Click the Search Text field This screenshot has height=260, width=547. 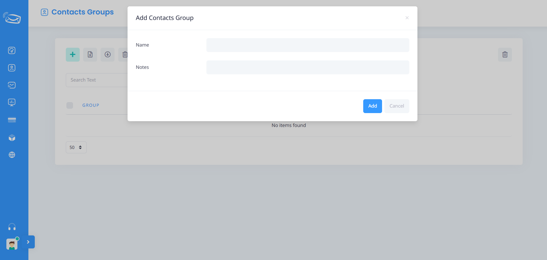point(97,80)
